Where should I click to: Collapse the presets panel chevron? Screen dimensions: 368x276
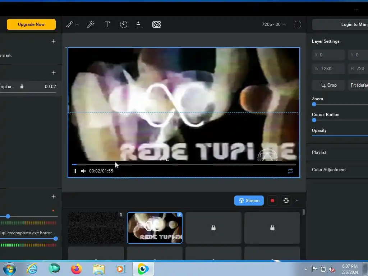(x=297, y=201)
